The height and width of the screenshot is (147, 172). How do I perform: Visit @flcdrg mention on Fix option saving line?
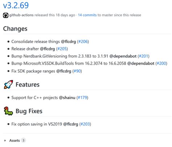[71, 124]
